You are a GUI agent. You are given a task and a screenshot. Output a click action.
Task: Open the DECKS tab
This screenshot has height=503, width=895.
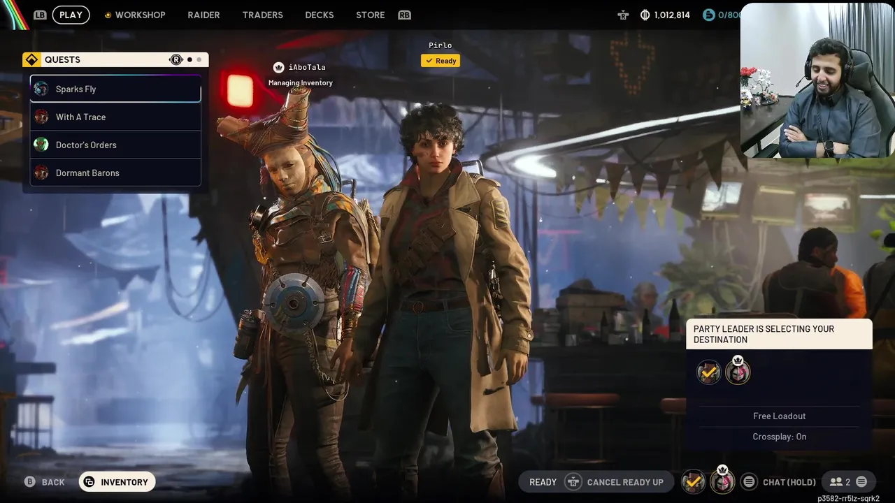pyautogui.click(x=320, y=15)
